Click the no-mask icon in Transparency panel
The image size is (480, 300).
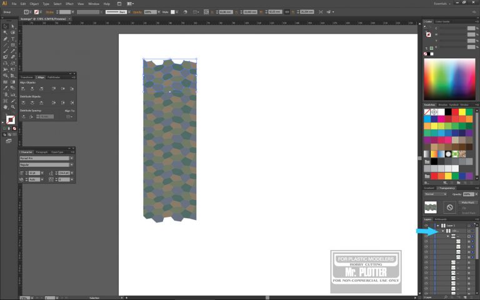[449, 207]
